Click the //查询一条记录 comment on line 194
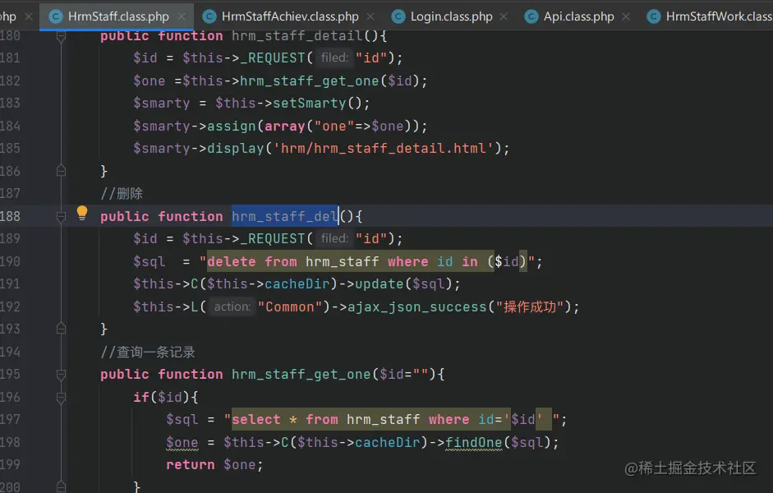Image resolution: width=773 pixels, height=493 pixels. point(148,352)
